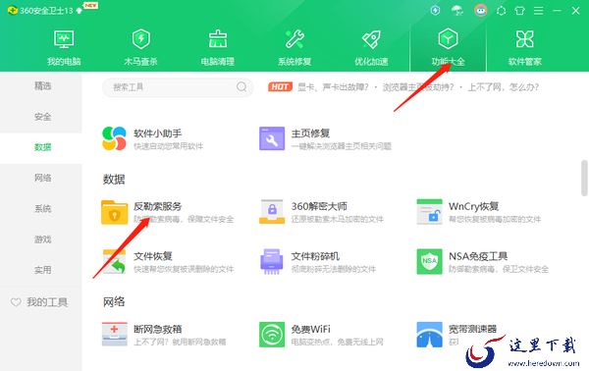Click the 360 logo in title bar
This screenshot has height=371, width=589.
13,11
